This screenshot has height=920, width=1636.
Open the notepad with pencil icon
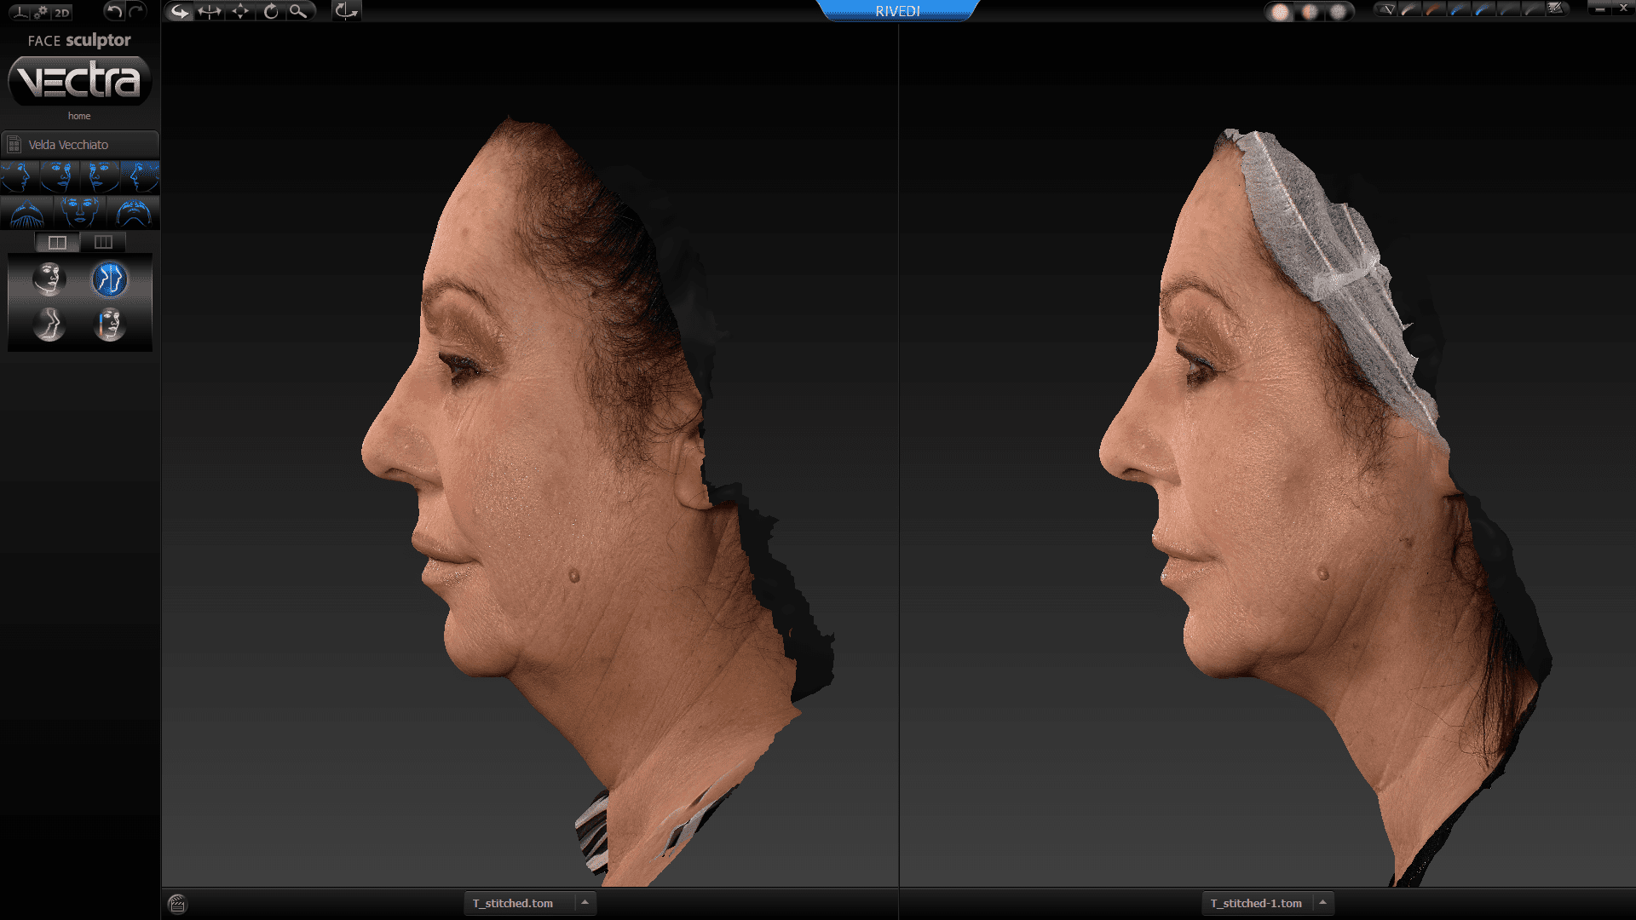(x=1557, y=9)
